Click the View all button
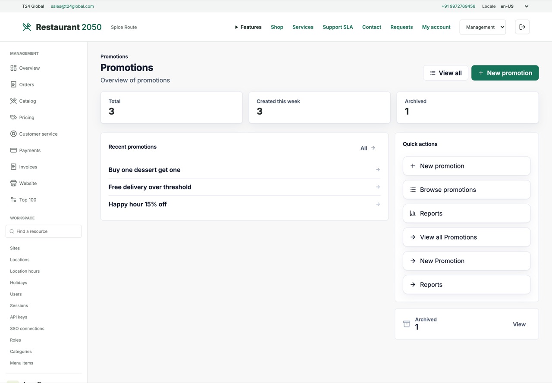Viewport: 552px width, 383px height. (x=445, y=73)
